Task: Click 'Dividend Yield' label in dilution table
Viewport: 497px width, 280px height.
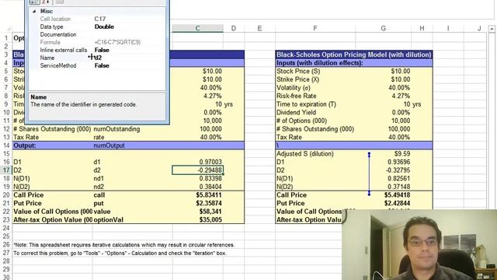Action: [296, 112]
